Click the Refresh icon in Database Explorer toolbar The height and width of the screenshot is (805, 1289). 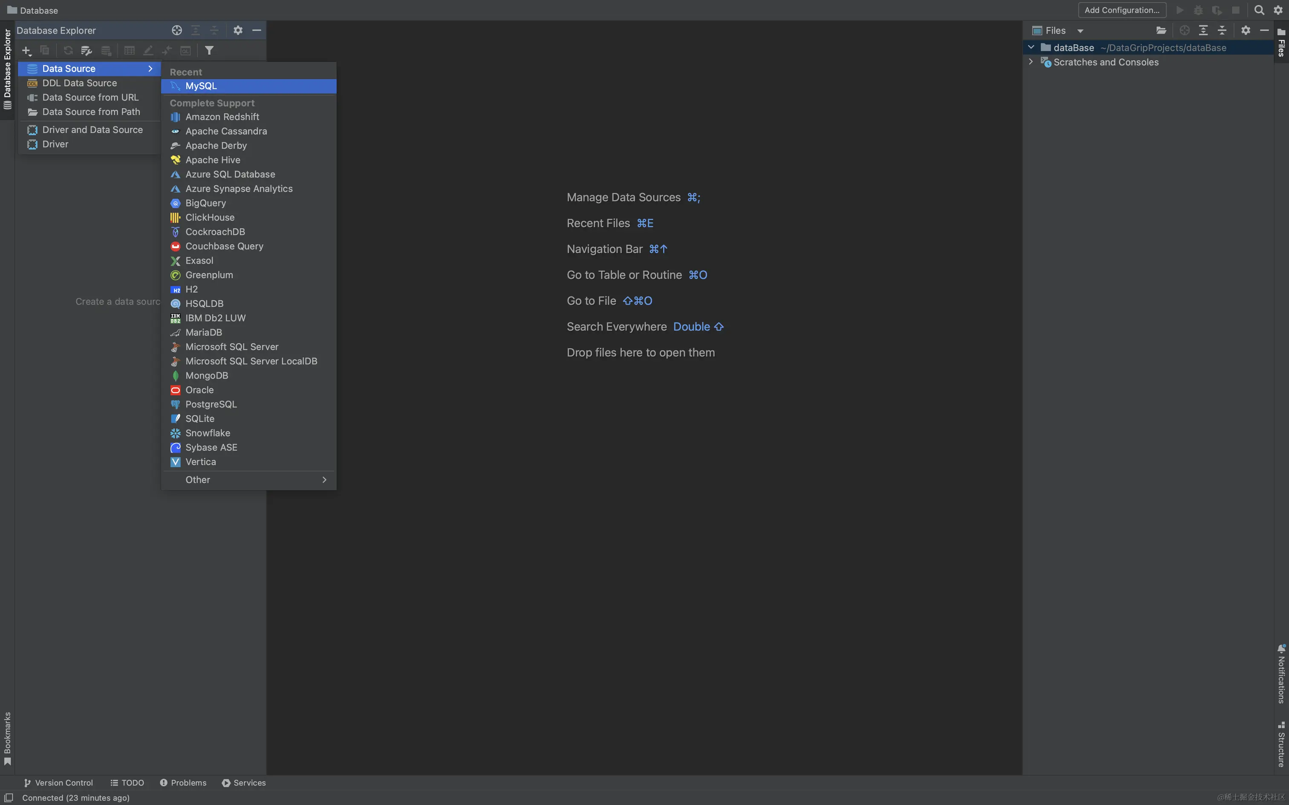coord(68,51)
